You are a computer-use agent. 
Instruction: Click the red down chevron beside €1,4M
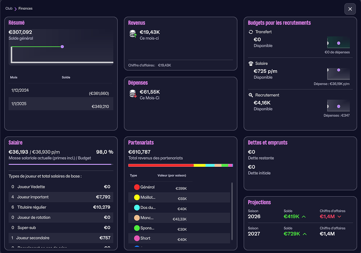coord(339,216)
